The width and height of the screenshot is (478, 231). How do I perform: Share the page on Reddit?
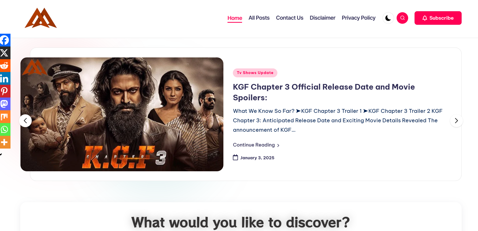(x=5, y=66)
